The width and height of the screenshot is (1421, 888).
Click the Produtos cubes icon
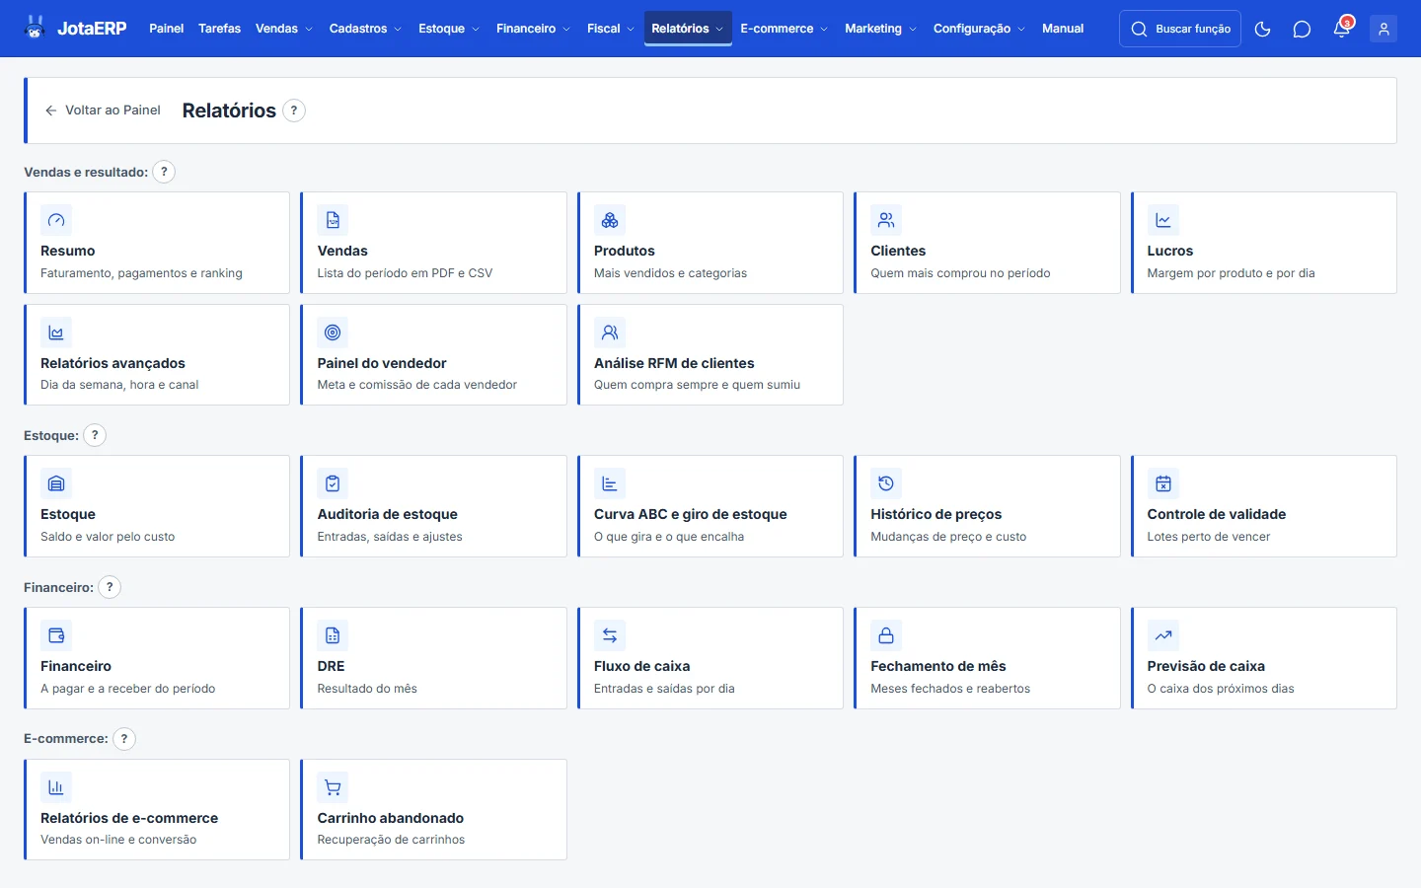pyautogui.click(x=610, y=220)
